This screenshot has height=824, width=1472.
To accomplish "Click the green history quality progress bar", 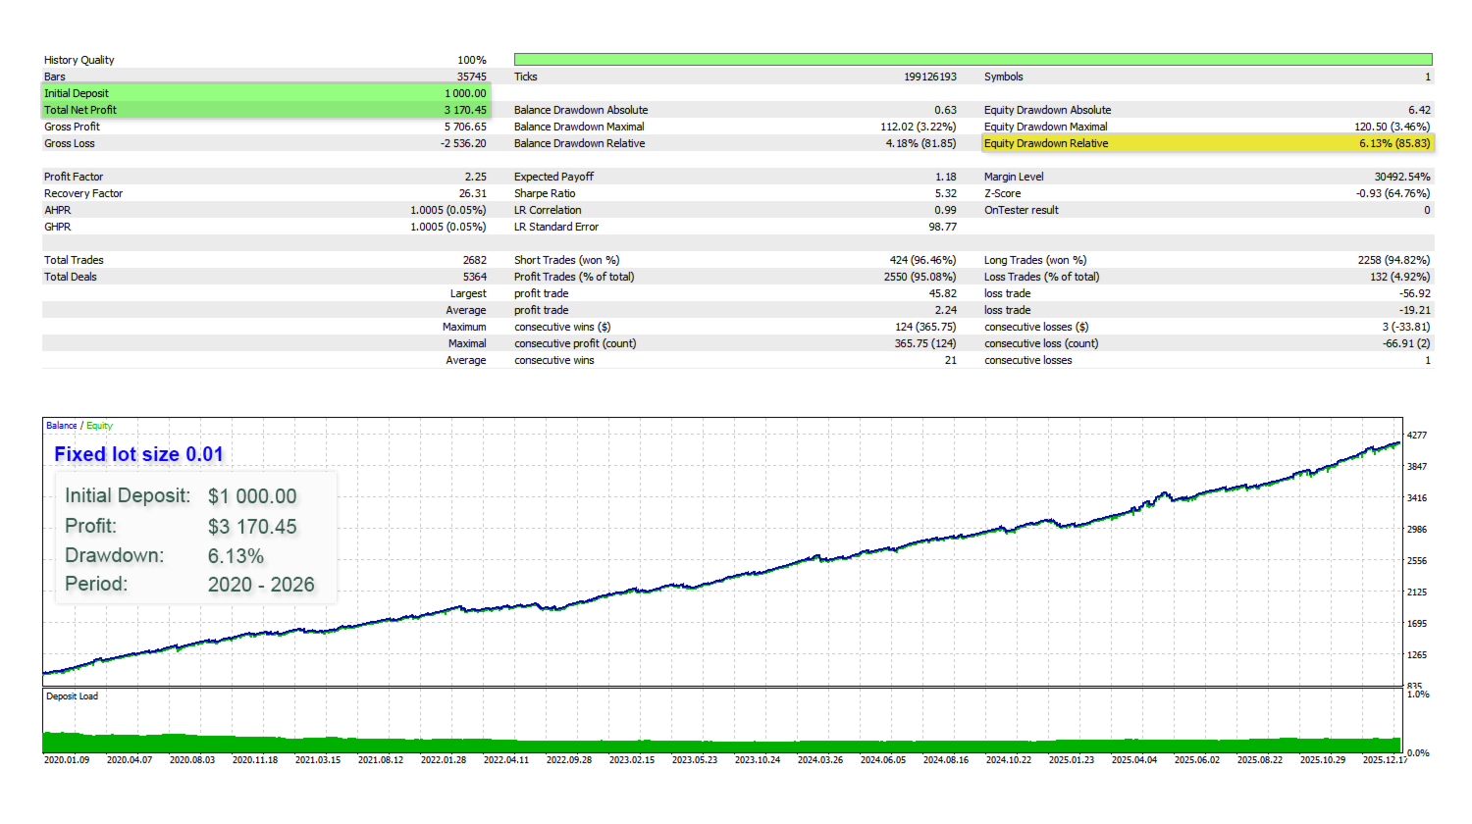I will (973, 60).
